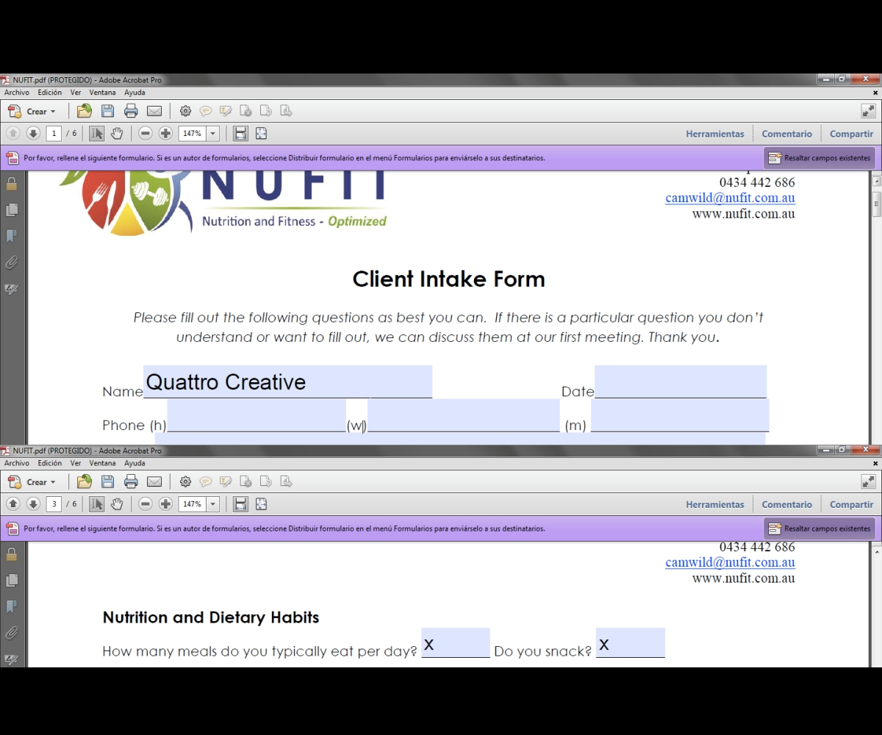Viewport: 882px width, 735px height.
Task: Open the Edición menu in the page 1 window
Action: [50, 93]
